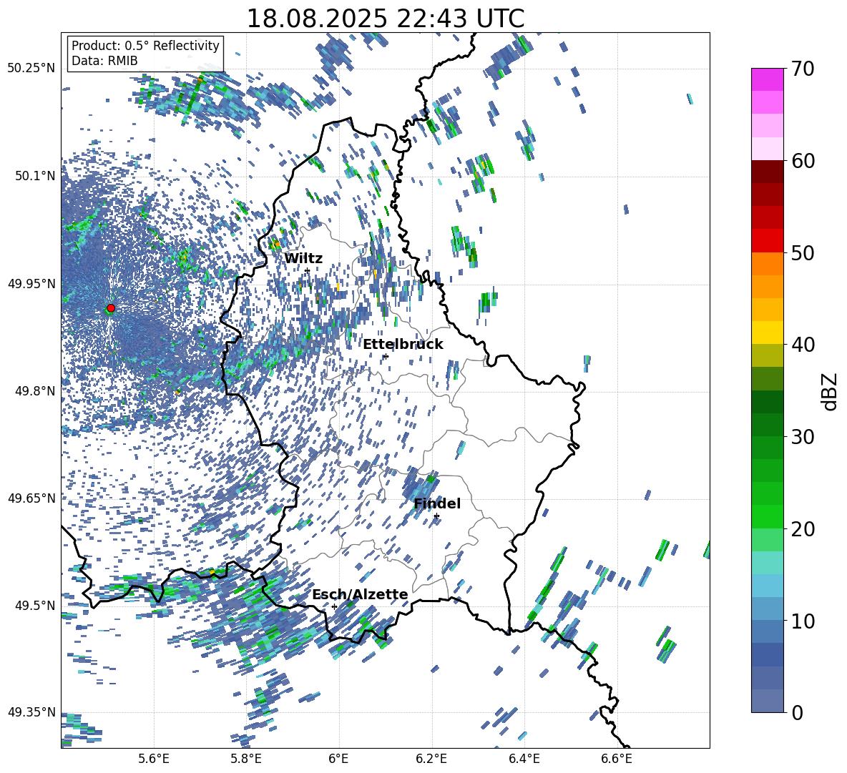Click the colorbar tick label 40

pos(803,345)
